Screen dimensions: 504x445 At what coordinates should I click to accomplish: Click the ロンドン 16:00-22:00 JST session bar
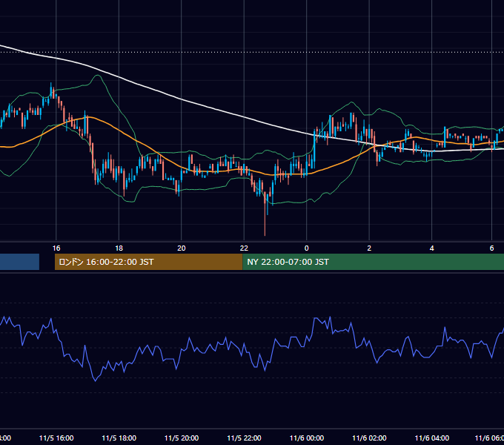click(x=148, y=262)
